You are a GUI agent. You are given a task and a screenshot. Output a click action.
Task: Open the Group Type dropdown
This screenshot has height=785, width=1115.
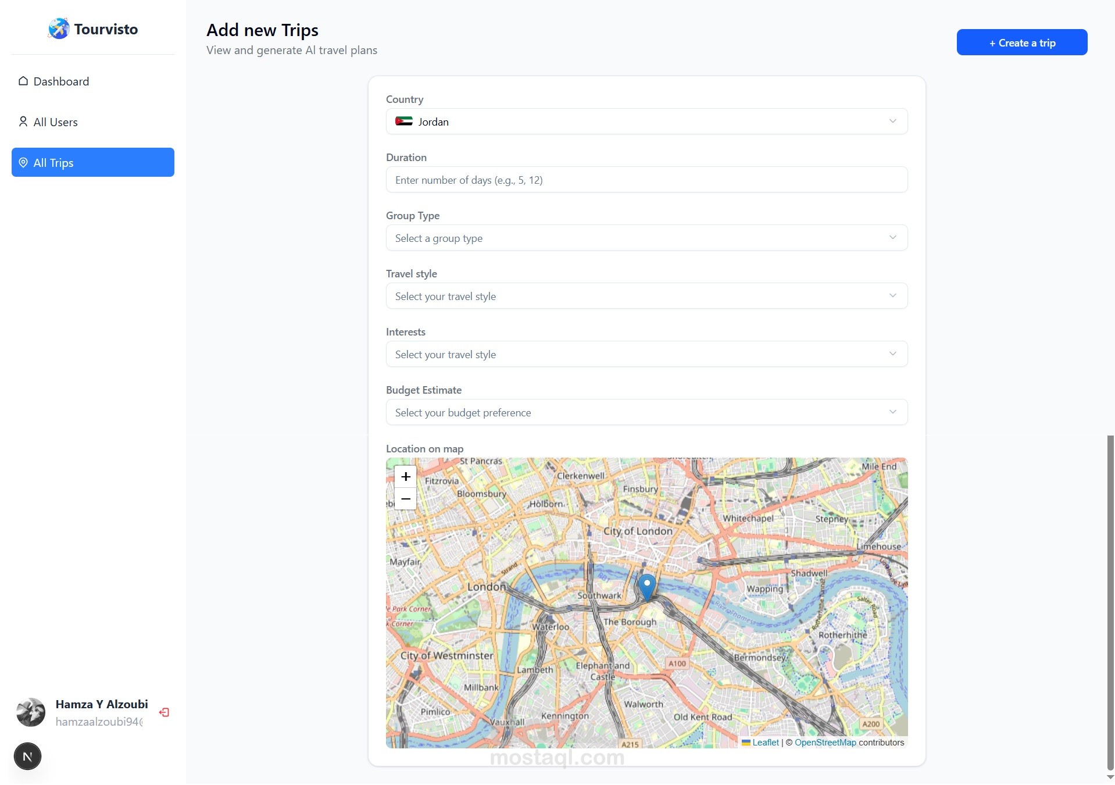[x=646, y=238]
